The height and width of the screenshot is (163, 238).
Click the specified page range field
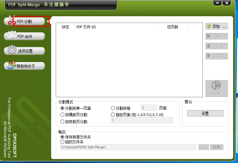(142, 120)
